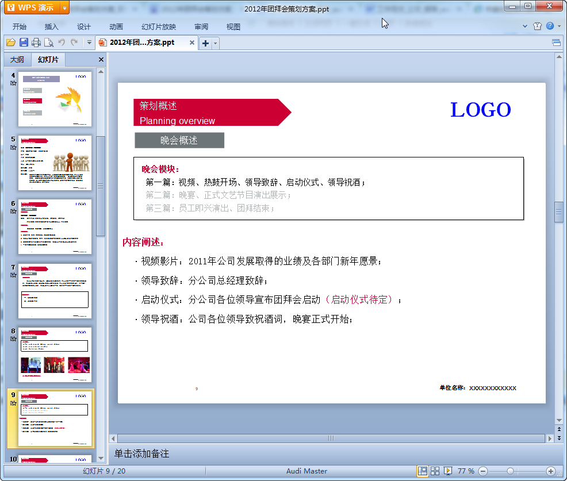Redo the last undone action
Viewport: 567px width, 481px height.
[74, 43]
